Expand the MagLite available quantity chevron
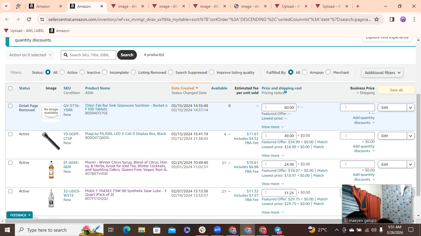This screenshot has height=236, width=421. click(x=229, y=134)
